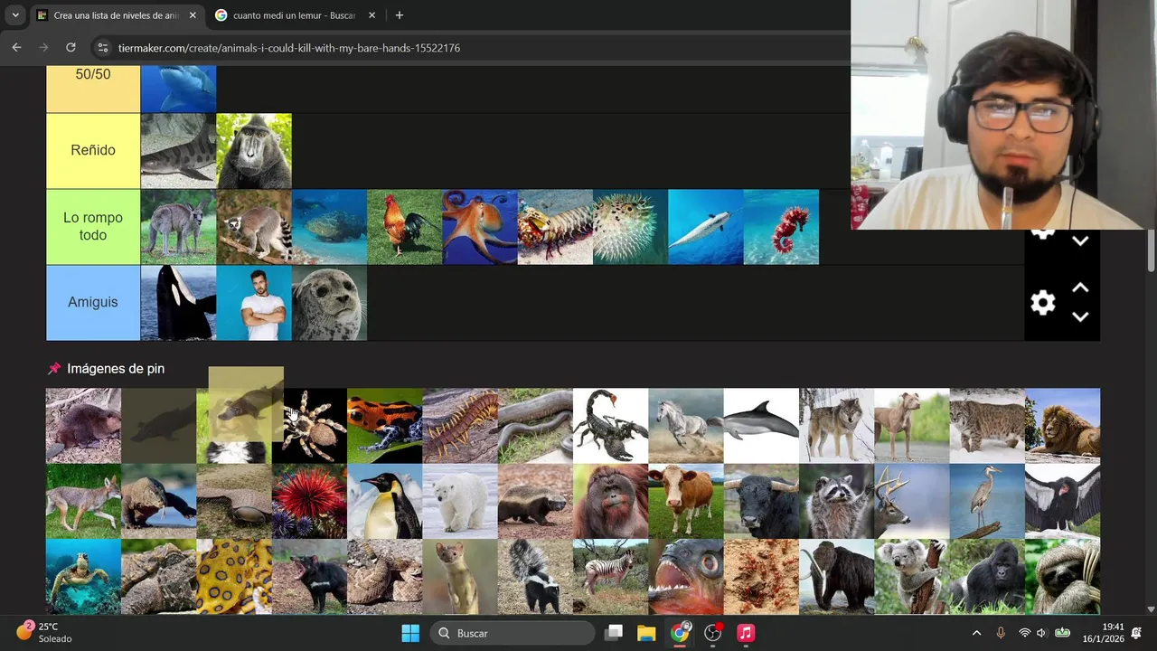Close the Tiermaker tab
The width and height of the screenshot is (1157, 651).
[193, 15]
